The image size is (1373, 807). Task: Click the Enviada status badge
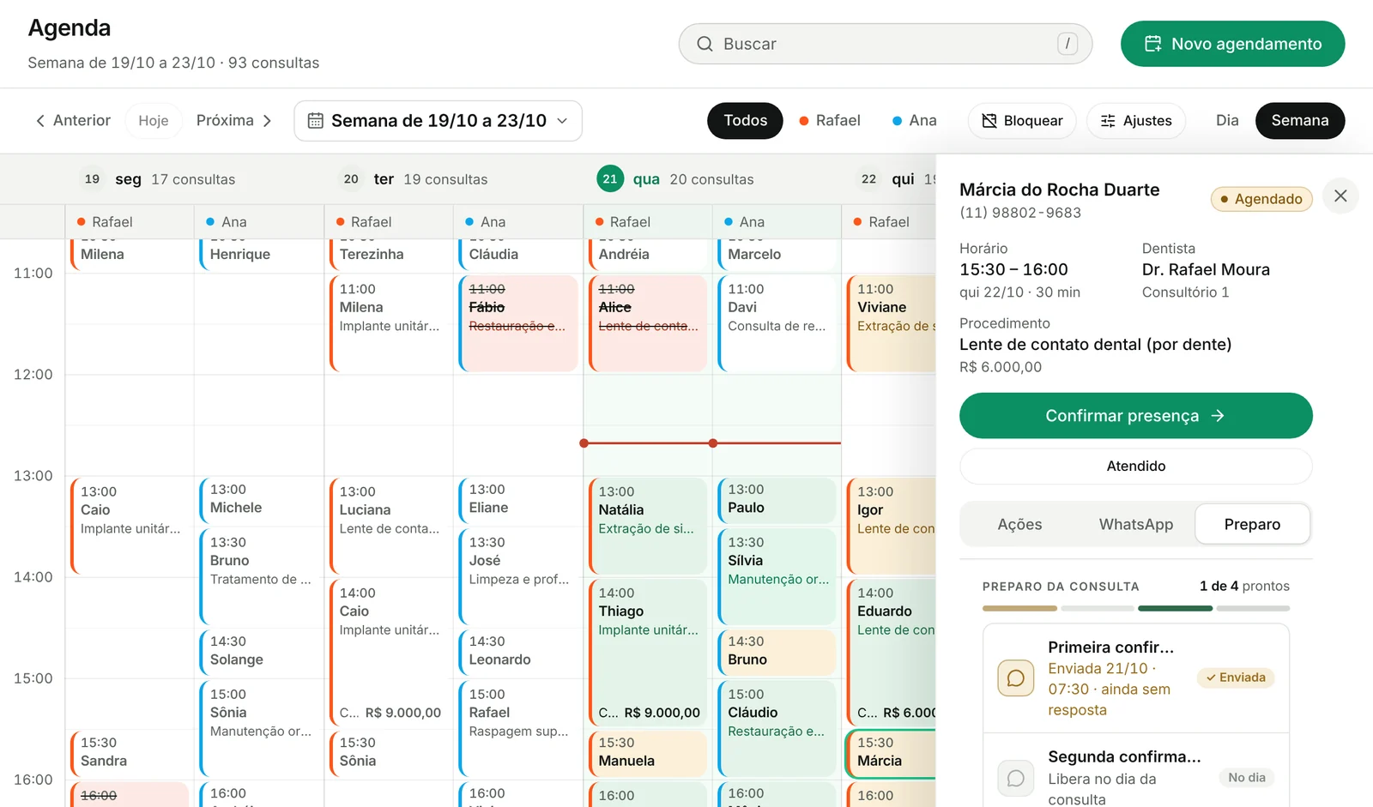pos(1235,678)
